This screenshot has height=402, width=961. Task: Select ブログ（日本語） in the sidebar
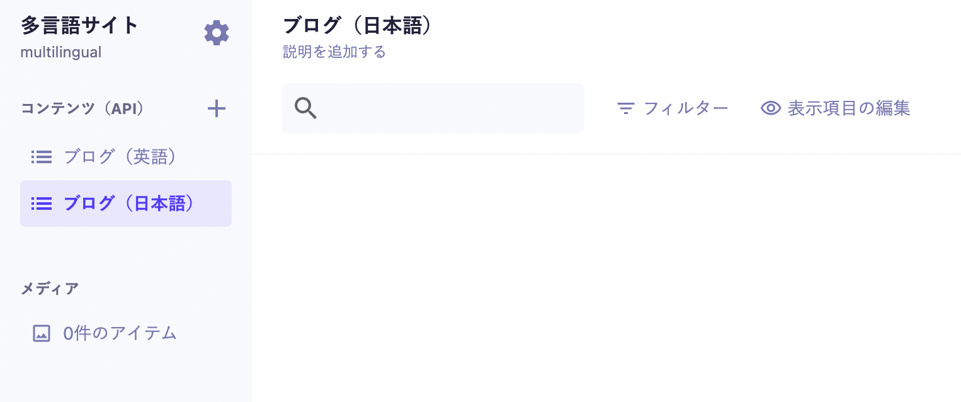[129, 204]
